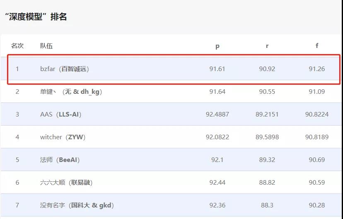
Task: Select the p value 92.4887
Action: tap(217, 114)
